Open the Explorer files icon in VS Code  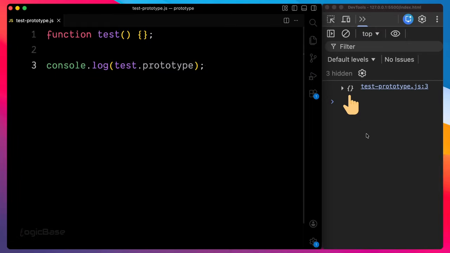[313, 40]
